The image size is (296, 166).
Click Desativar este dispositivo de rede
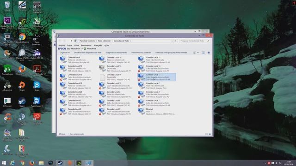[x=88, y=53]
